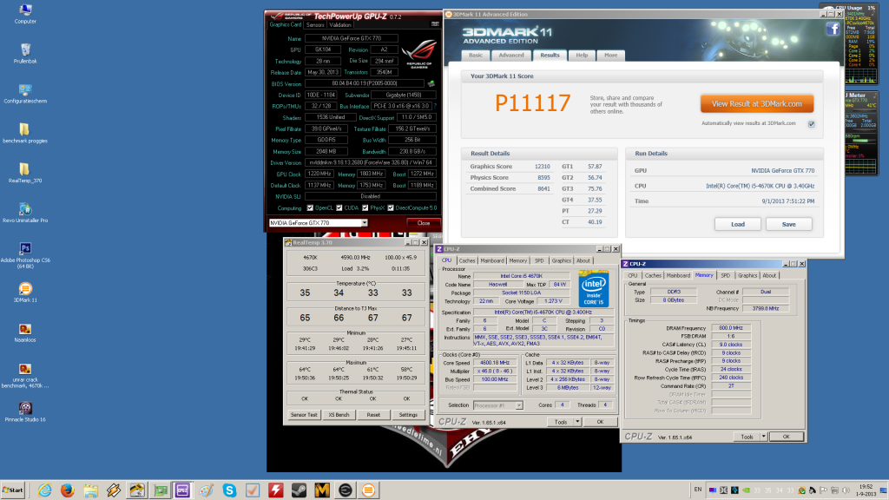
Task: Click the save BIOS icon in GPU-Z
Action: click(x=431, y=83)
